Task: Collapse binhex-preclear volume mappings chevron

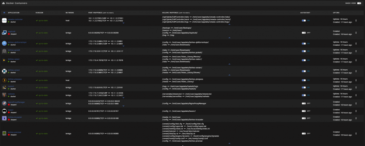Action: click(229, 143)
